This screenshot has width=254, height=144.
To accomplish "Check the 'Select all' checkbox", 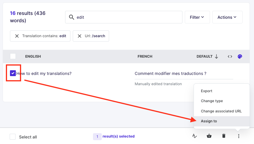I will [13, 137].
